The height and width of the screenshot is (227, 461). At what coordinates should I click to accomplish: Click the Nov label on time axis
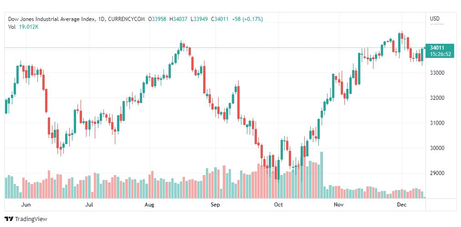[338, 205]
